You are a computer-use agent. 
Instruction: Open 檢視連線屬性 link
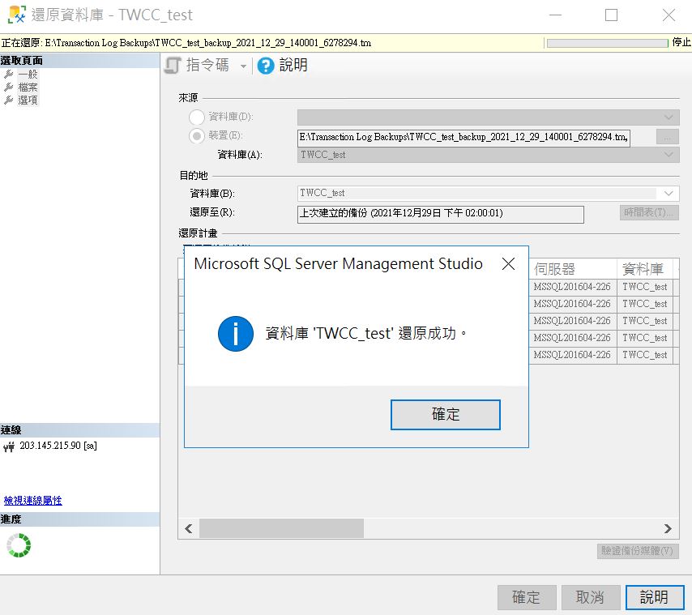pyautogui.click(x=32, y=500)
